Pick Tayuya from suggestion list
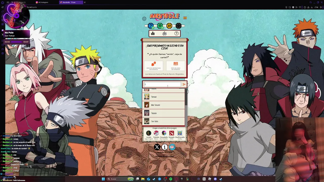 click(164, 113)
